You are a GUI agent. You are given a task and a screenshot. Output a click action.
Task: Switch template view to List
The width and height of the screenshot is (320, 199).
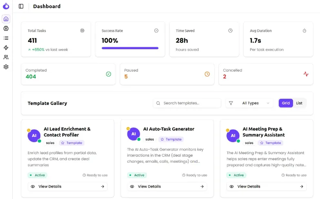pos(299,103)
